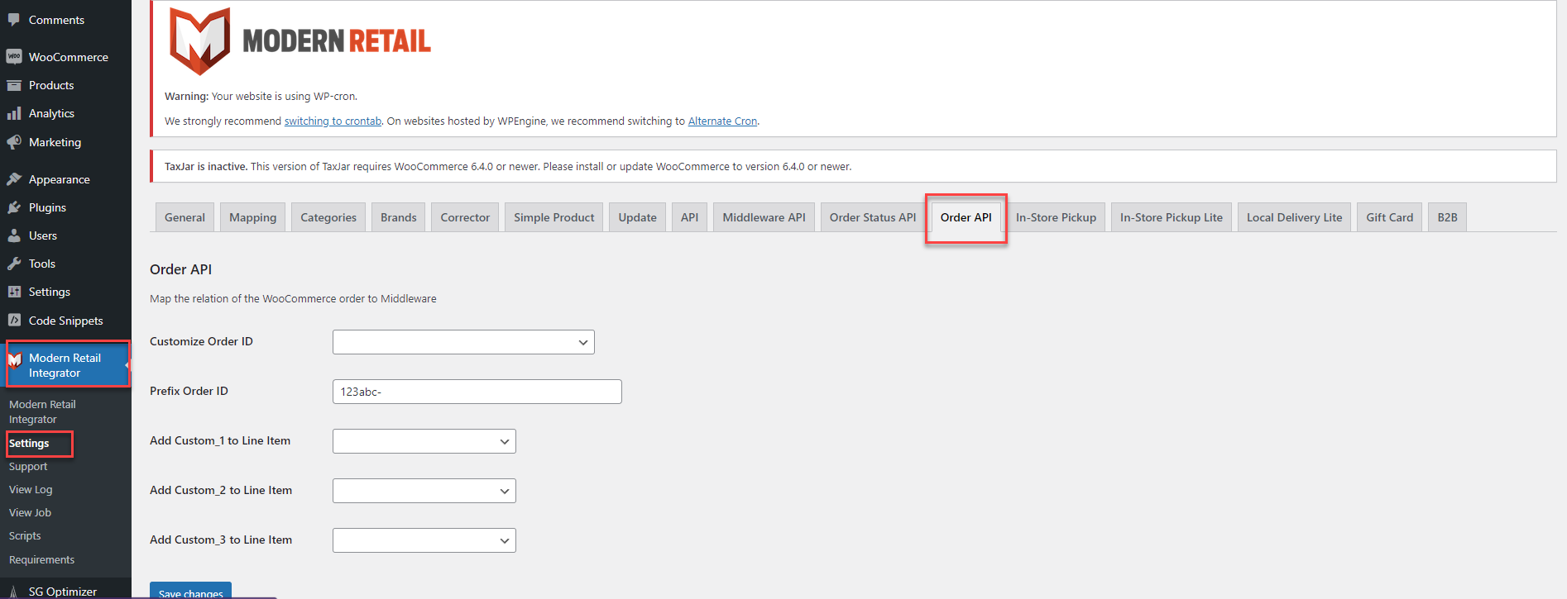Open the Add Custom_3 to Line Item dropdown

point(424,540)
